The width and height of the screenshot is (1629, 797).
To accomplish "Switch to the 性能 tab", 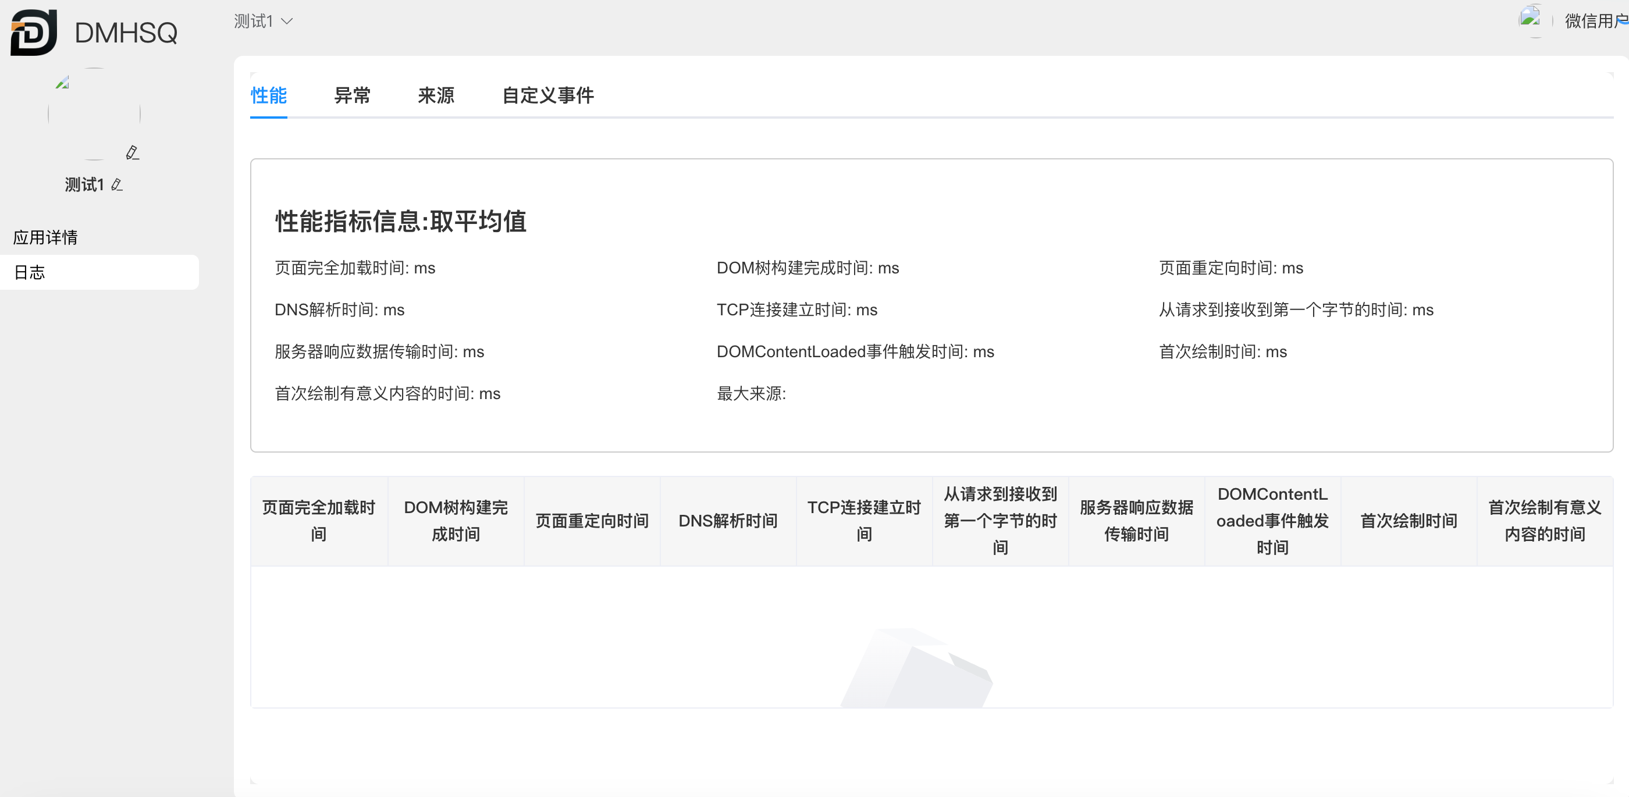I will click(x=268, y=95).
